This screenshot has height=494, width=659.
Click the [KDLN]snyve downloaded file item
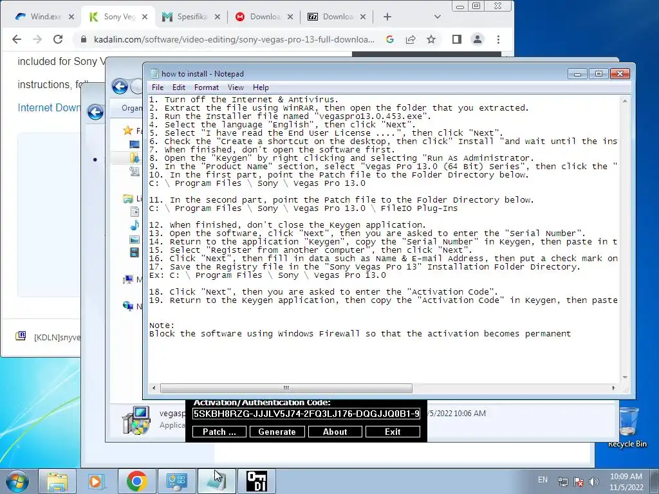pos(48,337)
